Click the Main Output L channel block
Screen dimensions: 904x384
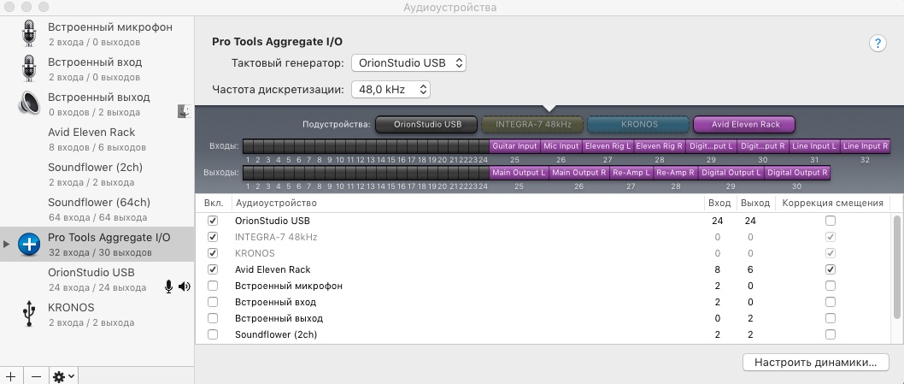point(519,172)
